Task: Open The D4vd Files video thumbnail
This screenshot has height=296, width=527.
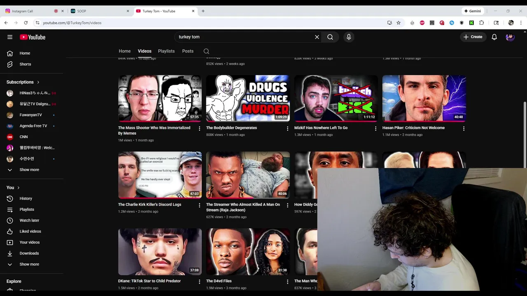Action: (x=248, y=252)
